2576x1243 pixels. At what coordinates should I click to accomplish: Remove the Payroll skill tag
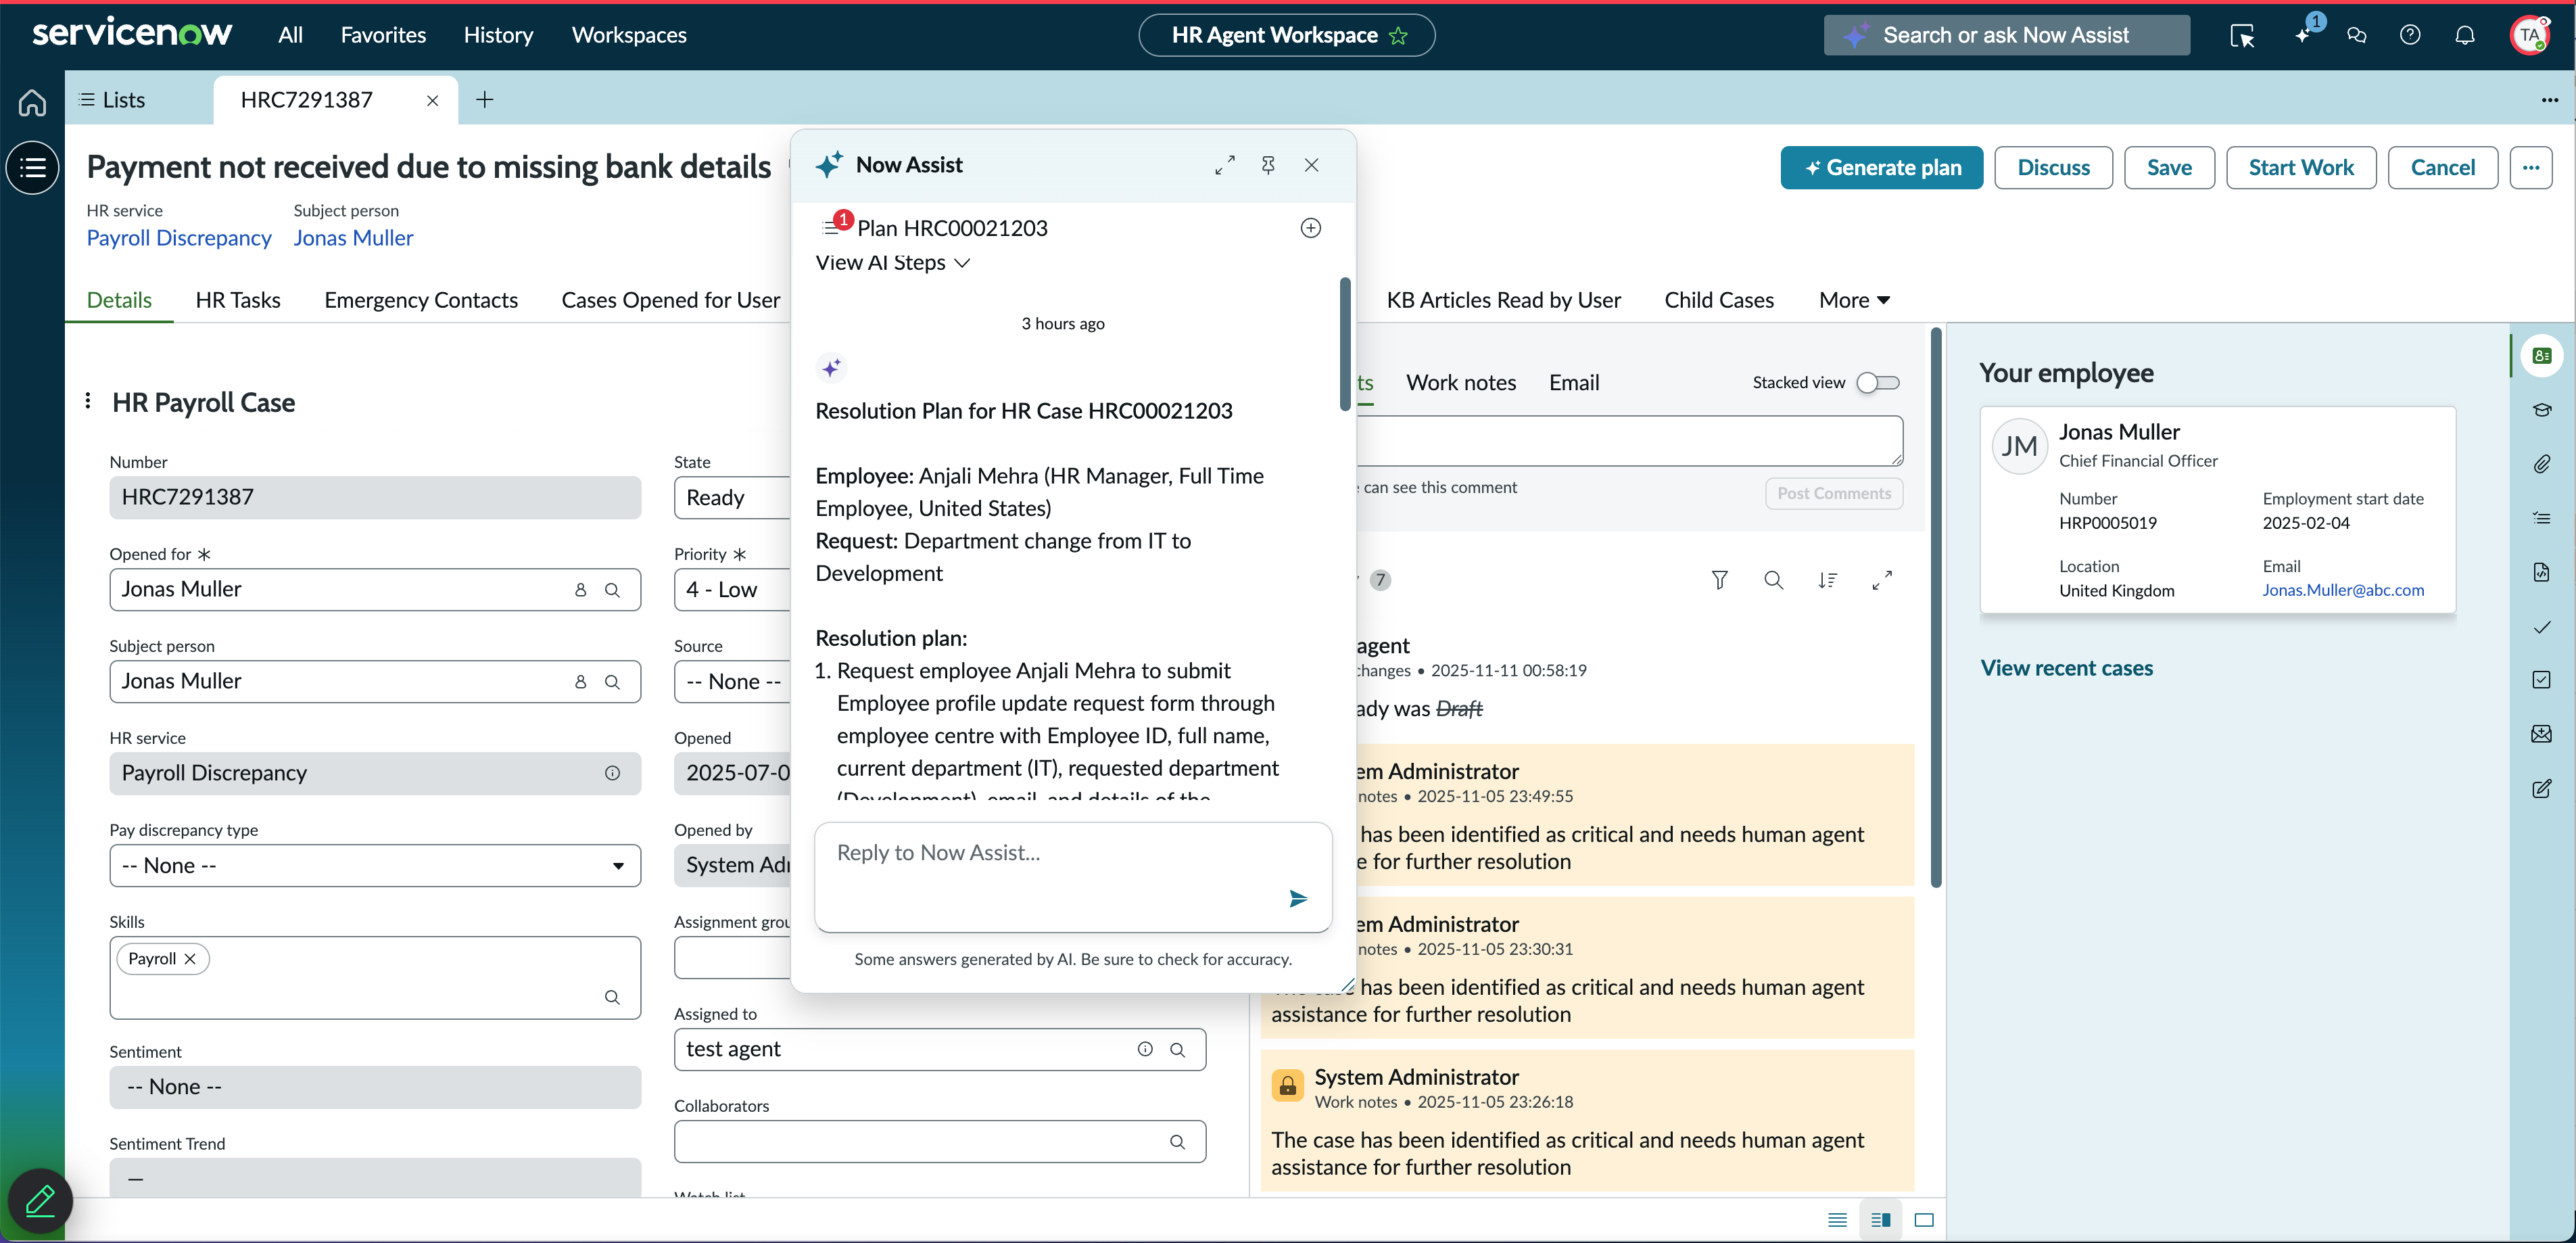click(190, 958)
